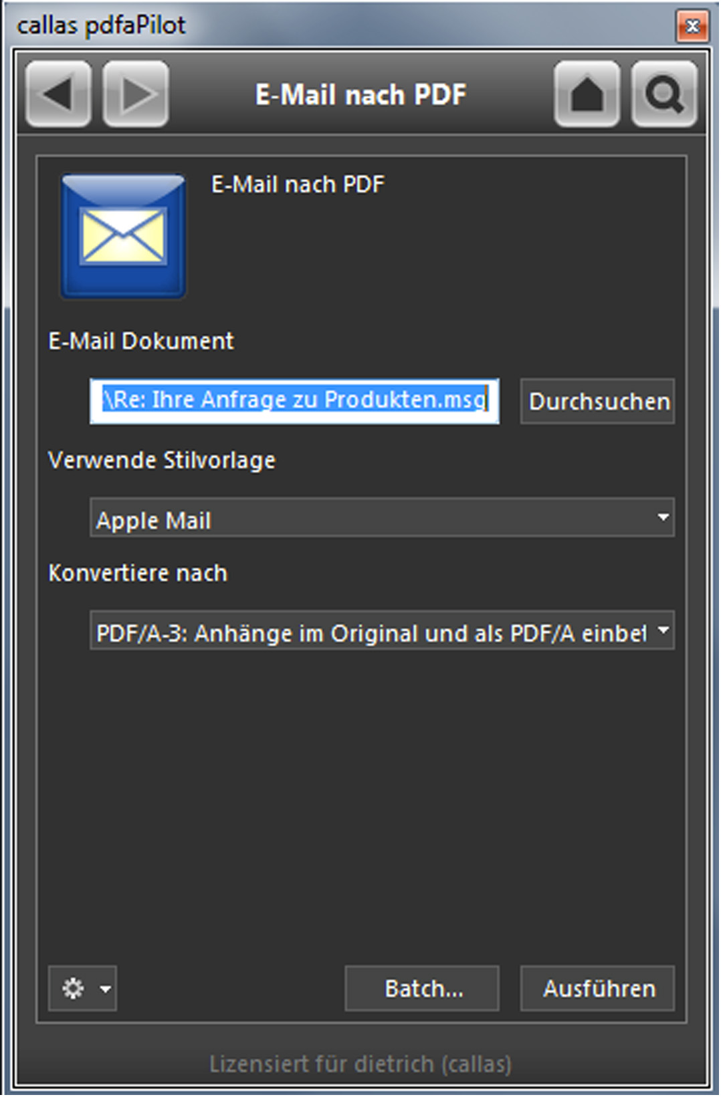Go forward with the right arrow button
This screenshot has height=1097, width=721.
pyautogui.click(x=136, y=94)
